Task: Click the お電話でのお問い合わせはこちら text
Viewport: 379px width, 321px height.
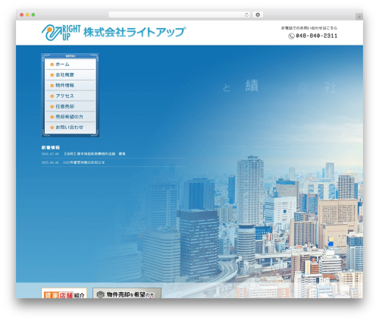Action: click(309, 28)
